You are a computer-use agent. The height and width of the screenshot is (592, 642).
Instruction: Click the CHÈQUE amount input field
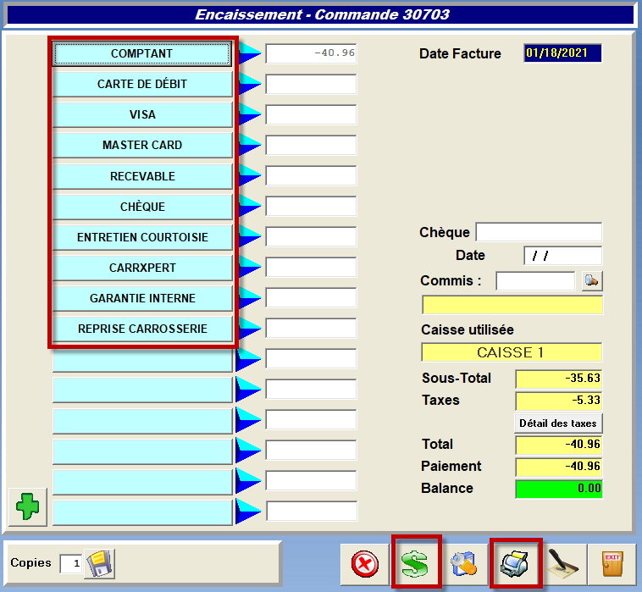coord(311,207)
